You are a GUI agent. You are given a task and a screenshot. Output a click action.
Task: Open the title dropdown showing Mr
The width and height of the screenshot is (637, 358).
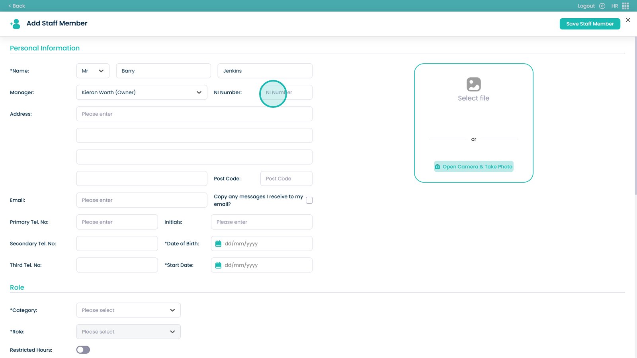click(93, 71)
